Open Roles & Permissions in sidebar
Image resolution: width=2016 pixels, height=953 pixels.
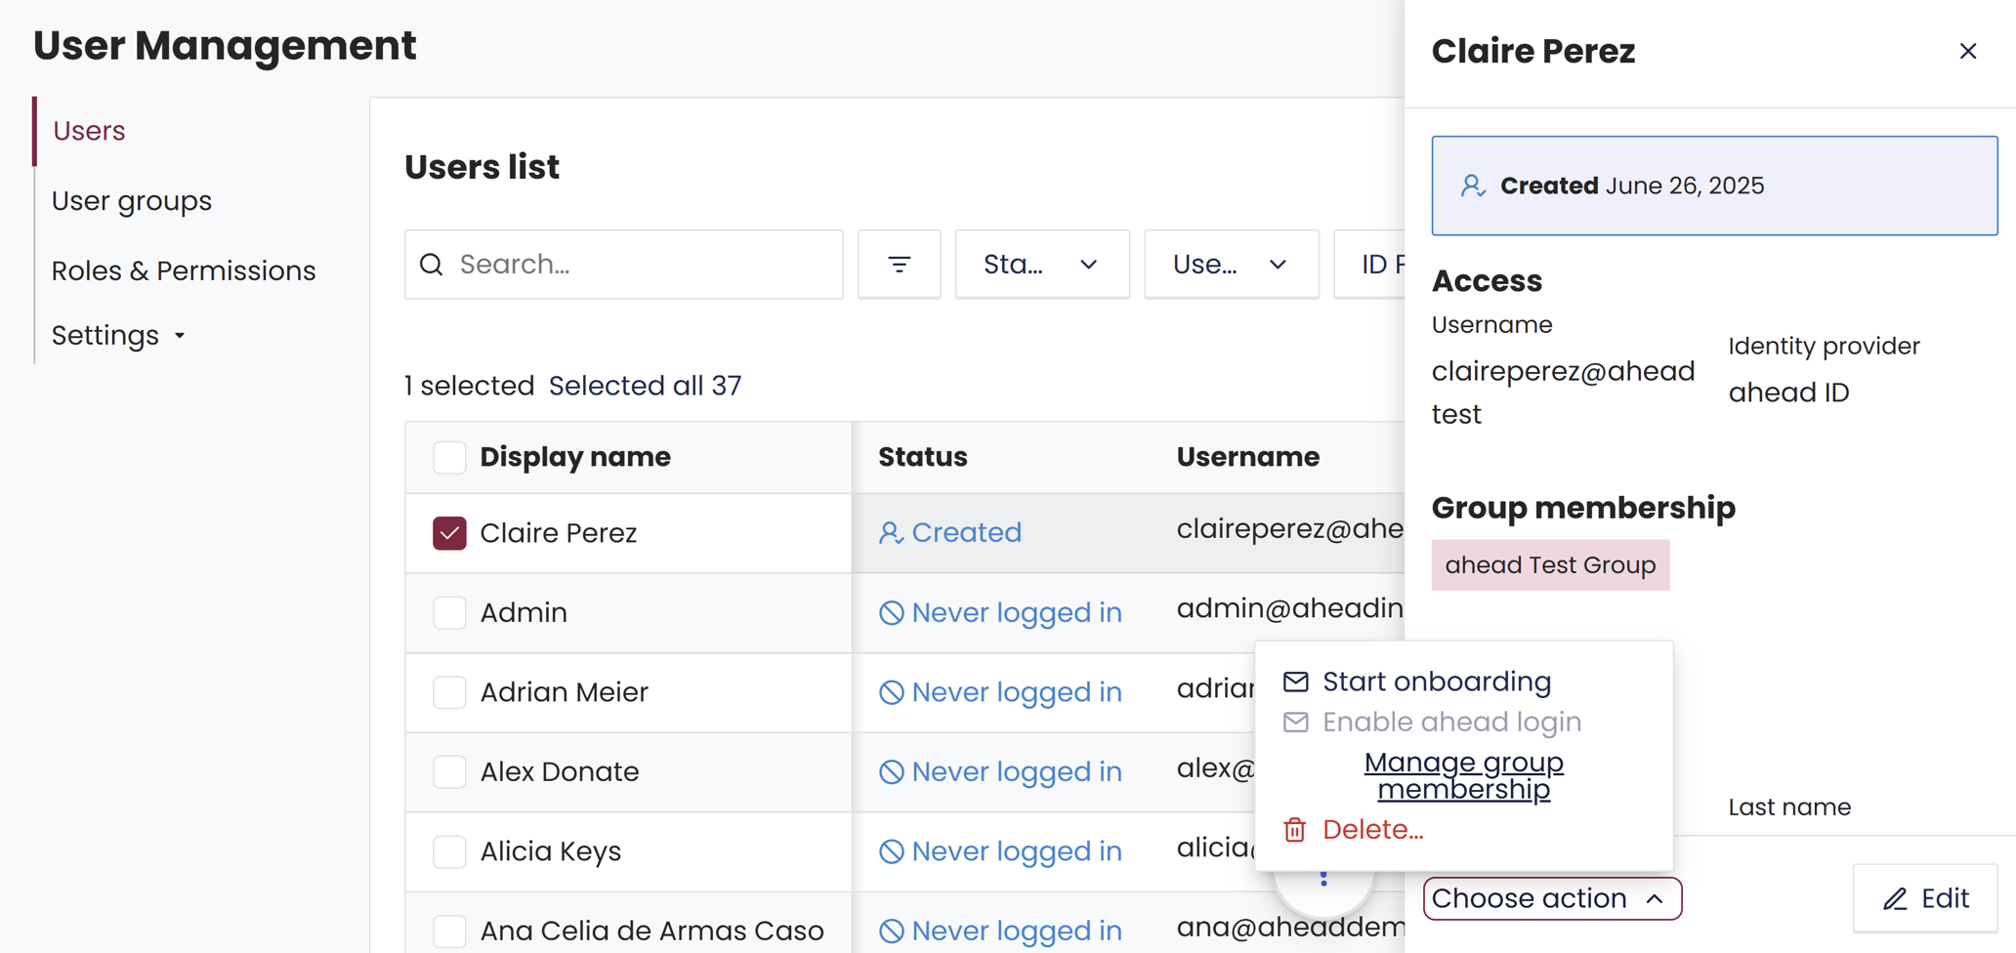184,270
